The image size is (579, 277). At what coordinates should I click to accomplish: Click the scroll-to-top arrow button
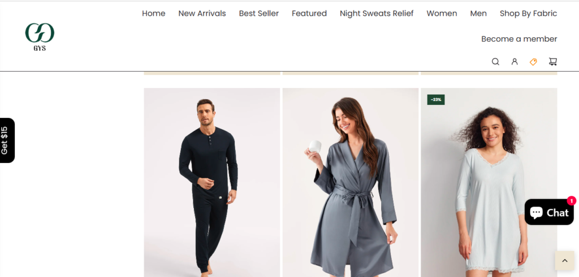564,261
